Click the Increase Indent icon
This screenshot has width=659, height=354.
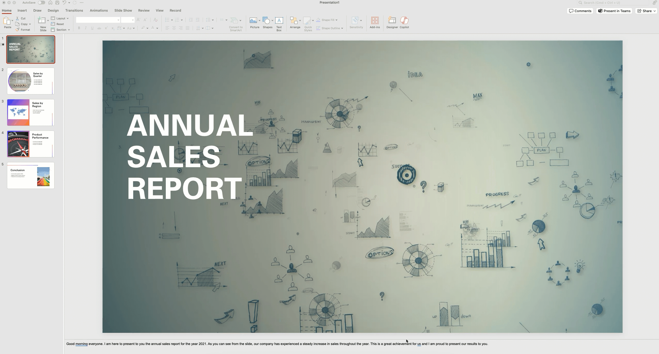[x=198, y=20]
